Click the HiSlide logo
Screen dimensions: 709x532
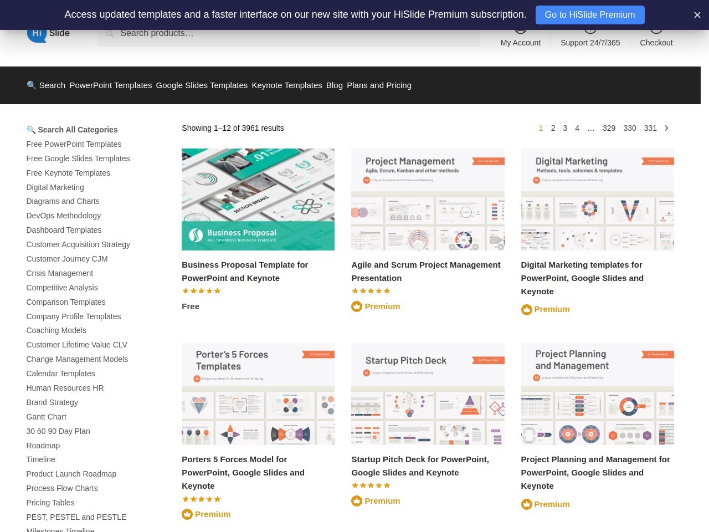click(x=48, y=34)
